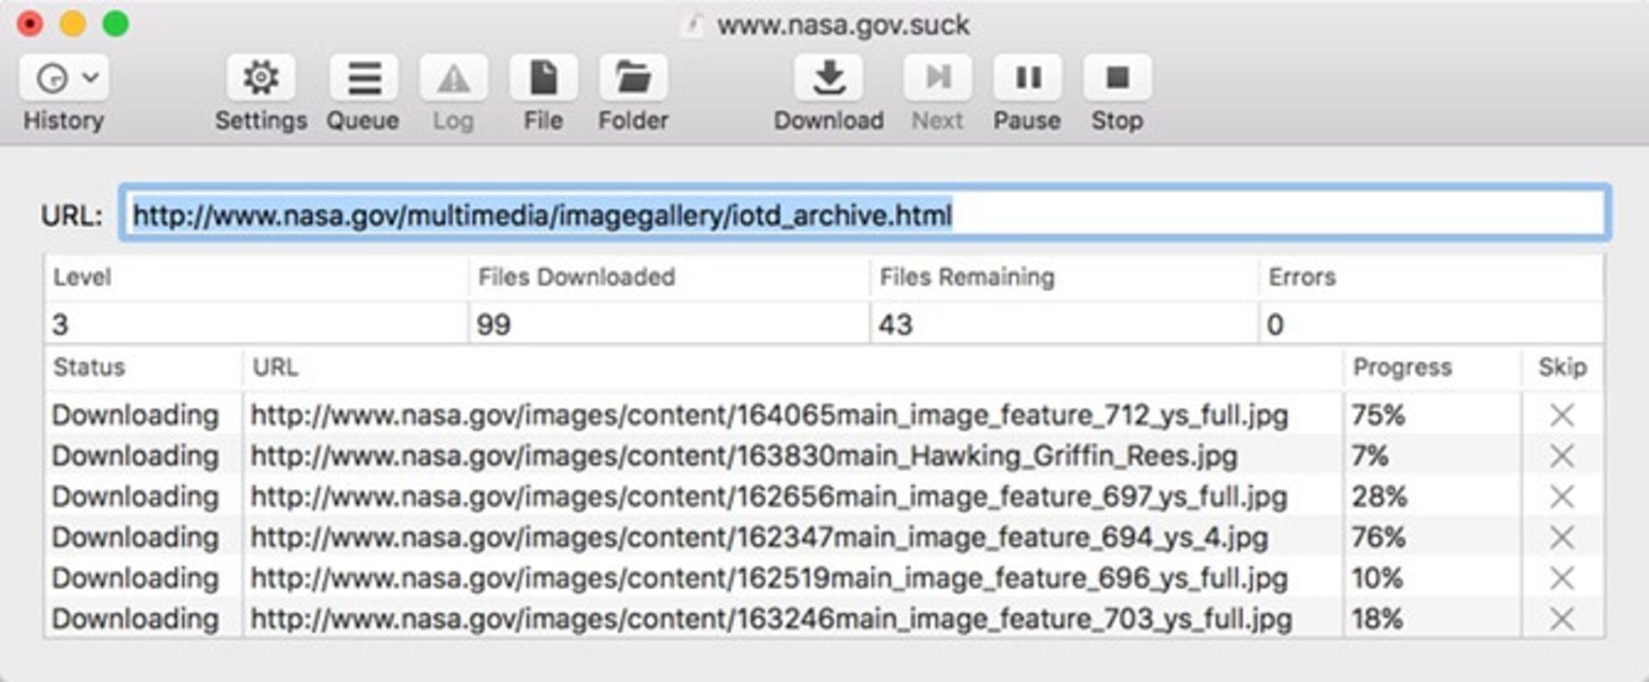Skip the image_feature_697 download

pyautogui.click(x=1561, y=496)
